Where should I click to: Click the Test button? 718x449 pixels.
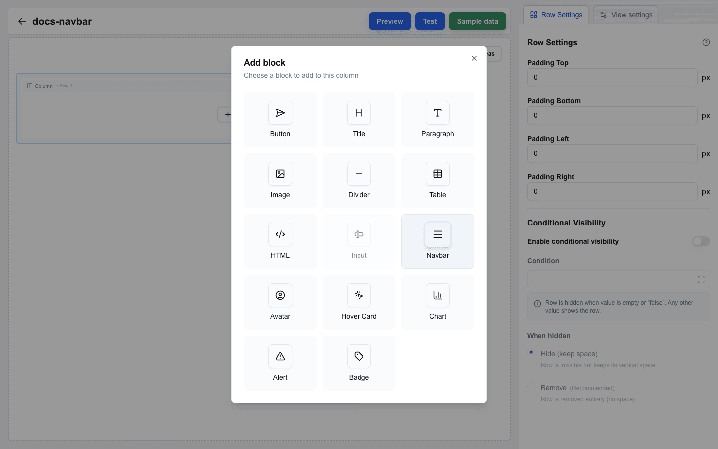(430, 21)
